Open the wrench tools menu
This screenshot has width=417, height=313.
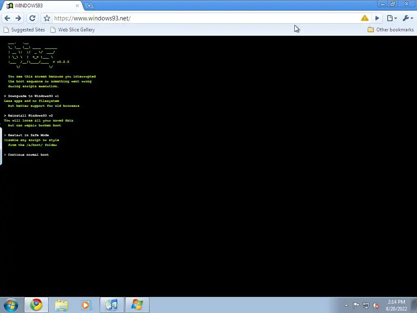coord(408,18)
